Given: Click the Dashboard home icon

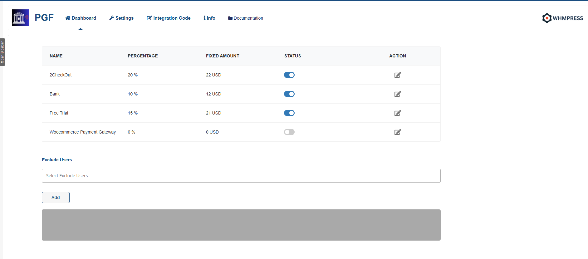Looking at the screenshot, I should point(68,18).
